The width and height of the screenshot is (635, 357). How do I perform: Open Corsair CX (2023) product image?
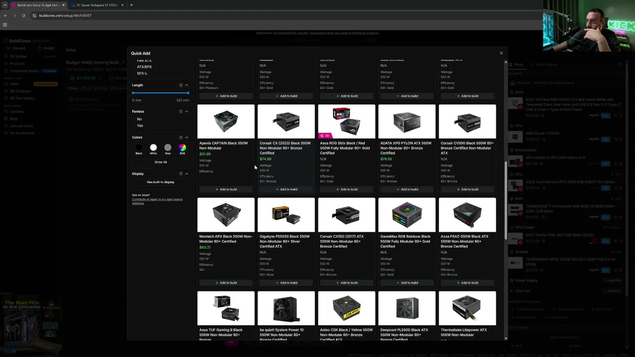point(286,121)
